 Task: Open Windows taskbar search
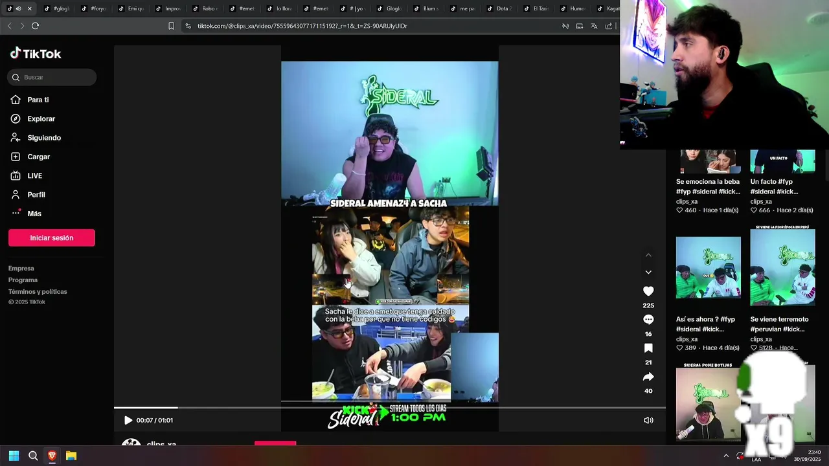tap(33, 456)
